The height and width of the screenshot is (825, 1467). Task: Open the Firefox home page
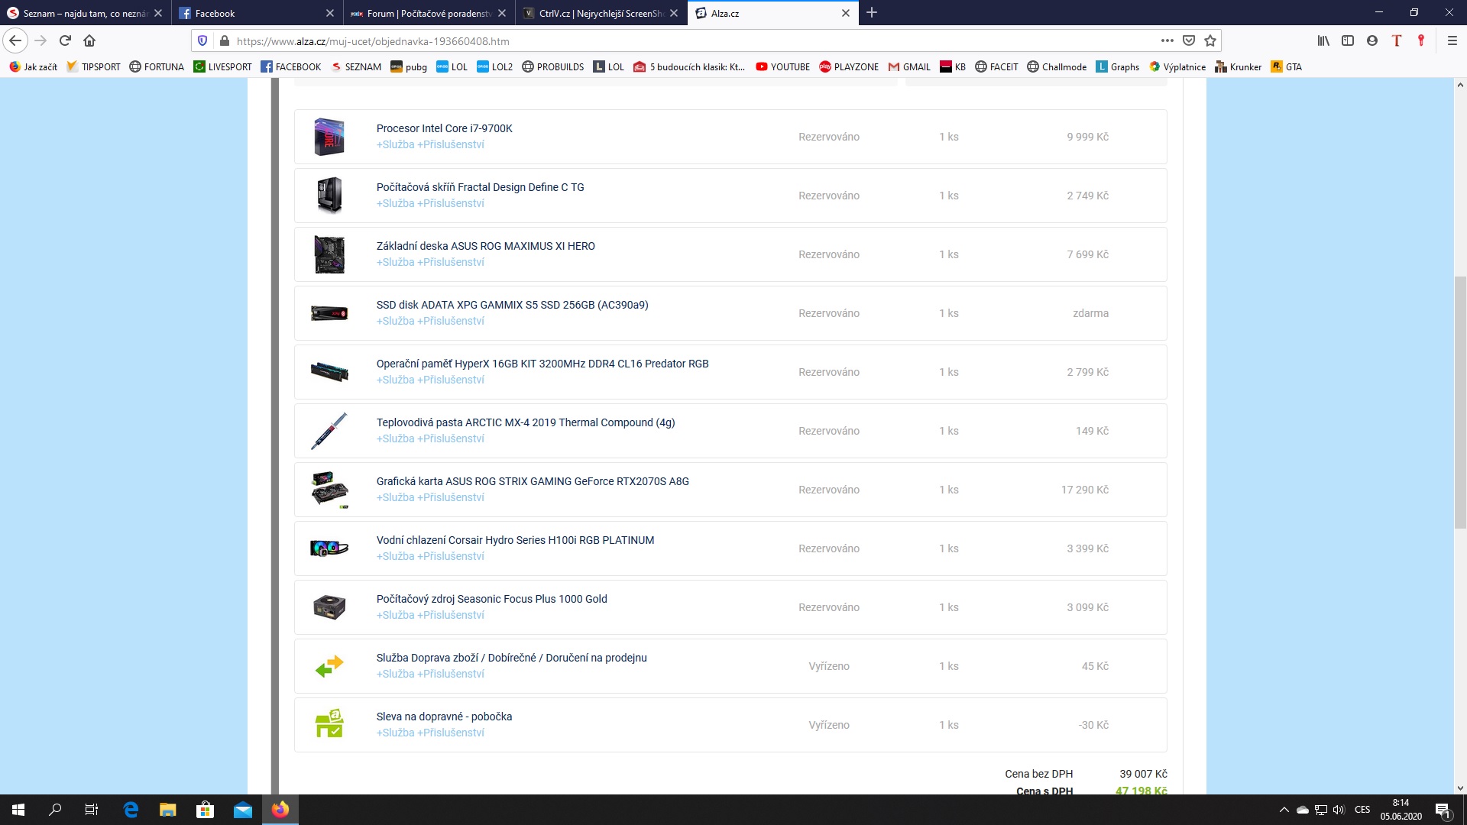click(x=89, y=40)
